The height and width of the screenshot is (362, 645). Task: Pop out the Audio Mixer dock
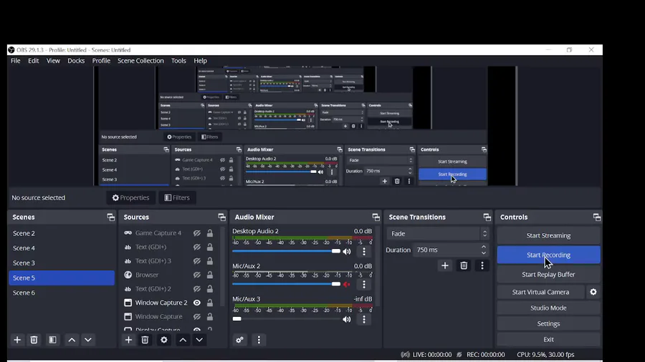coord(376,217)
